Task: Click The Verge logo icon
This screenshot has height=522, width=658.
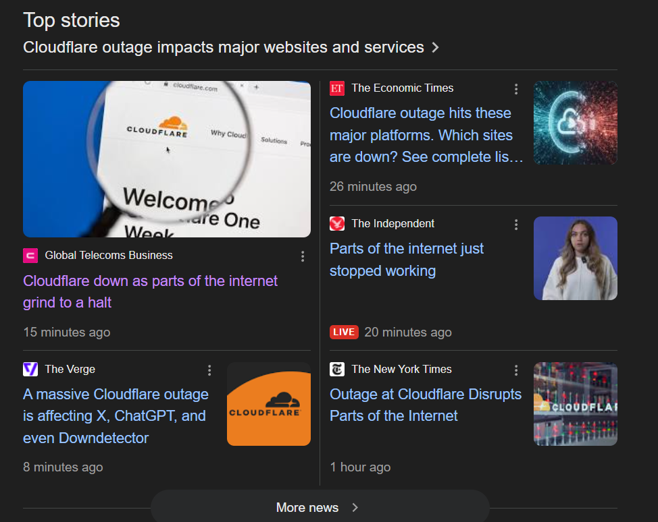Action: tap(30, 370)
